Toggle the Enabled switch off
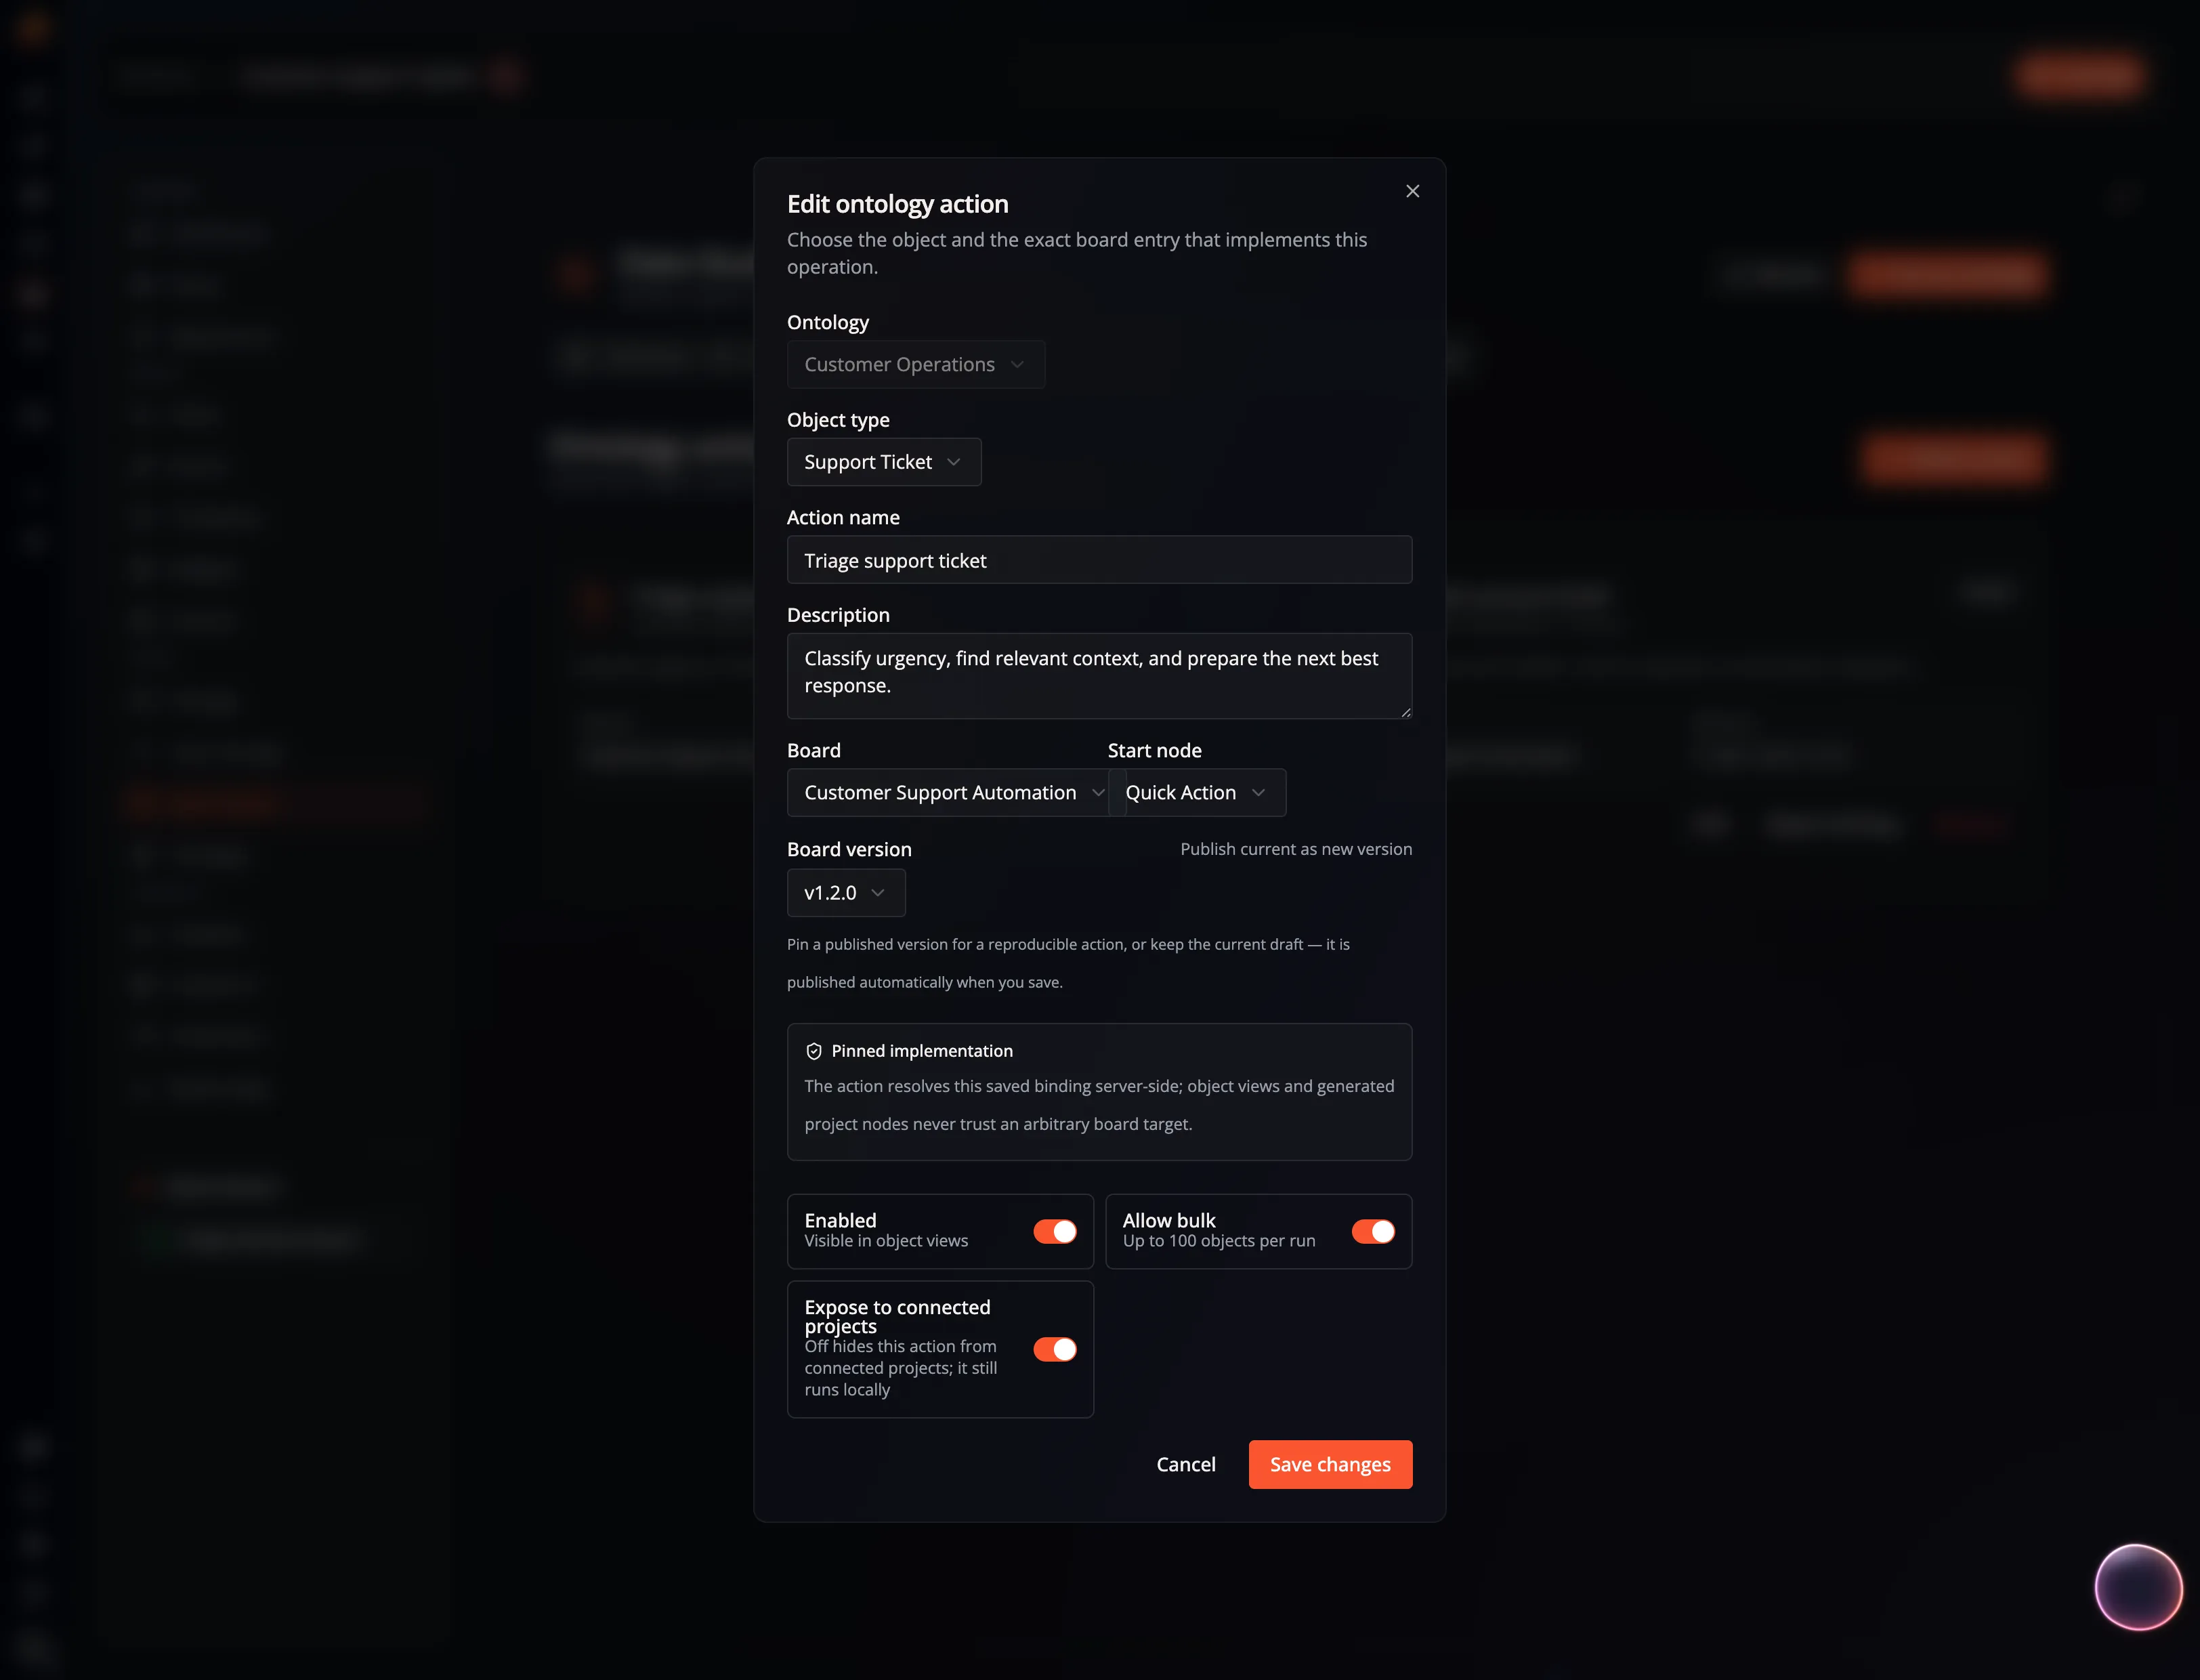Image resolution: width=2200 pixels, height=1680 pixels. click(x=1055, y=1231)
